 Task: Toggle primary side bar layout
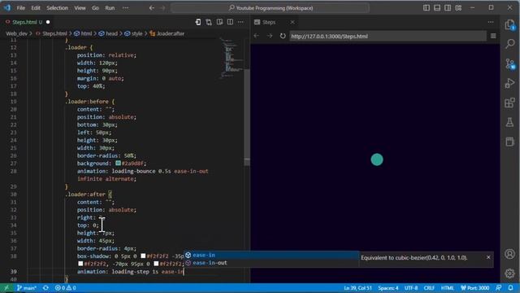(x=427, y=7)
